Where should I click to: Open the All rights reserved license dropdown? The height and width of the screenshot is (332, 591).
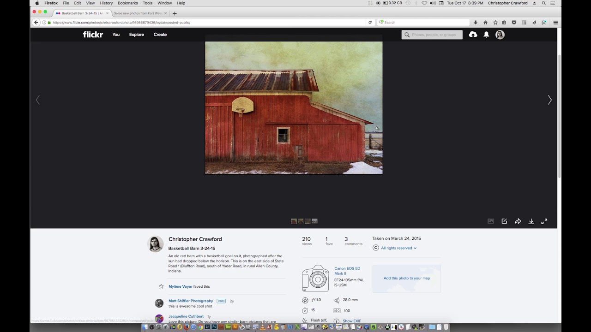398,248
